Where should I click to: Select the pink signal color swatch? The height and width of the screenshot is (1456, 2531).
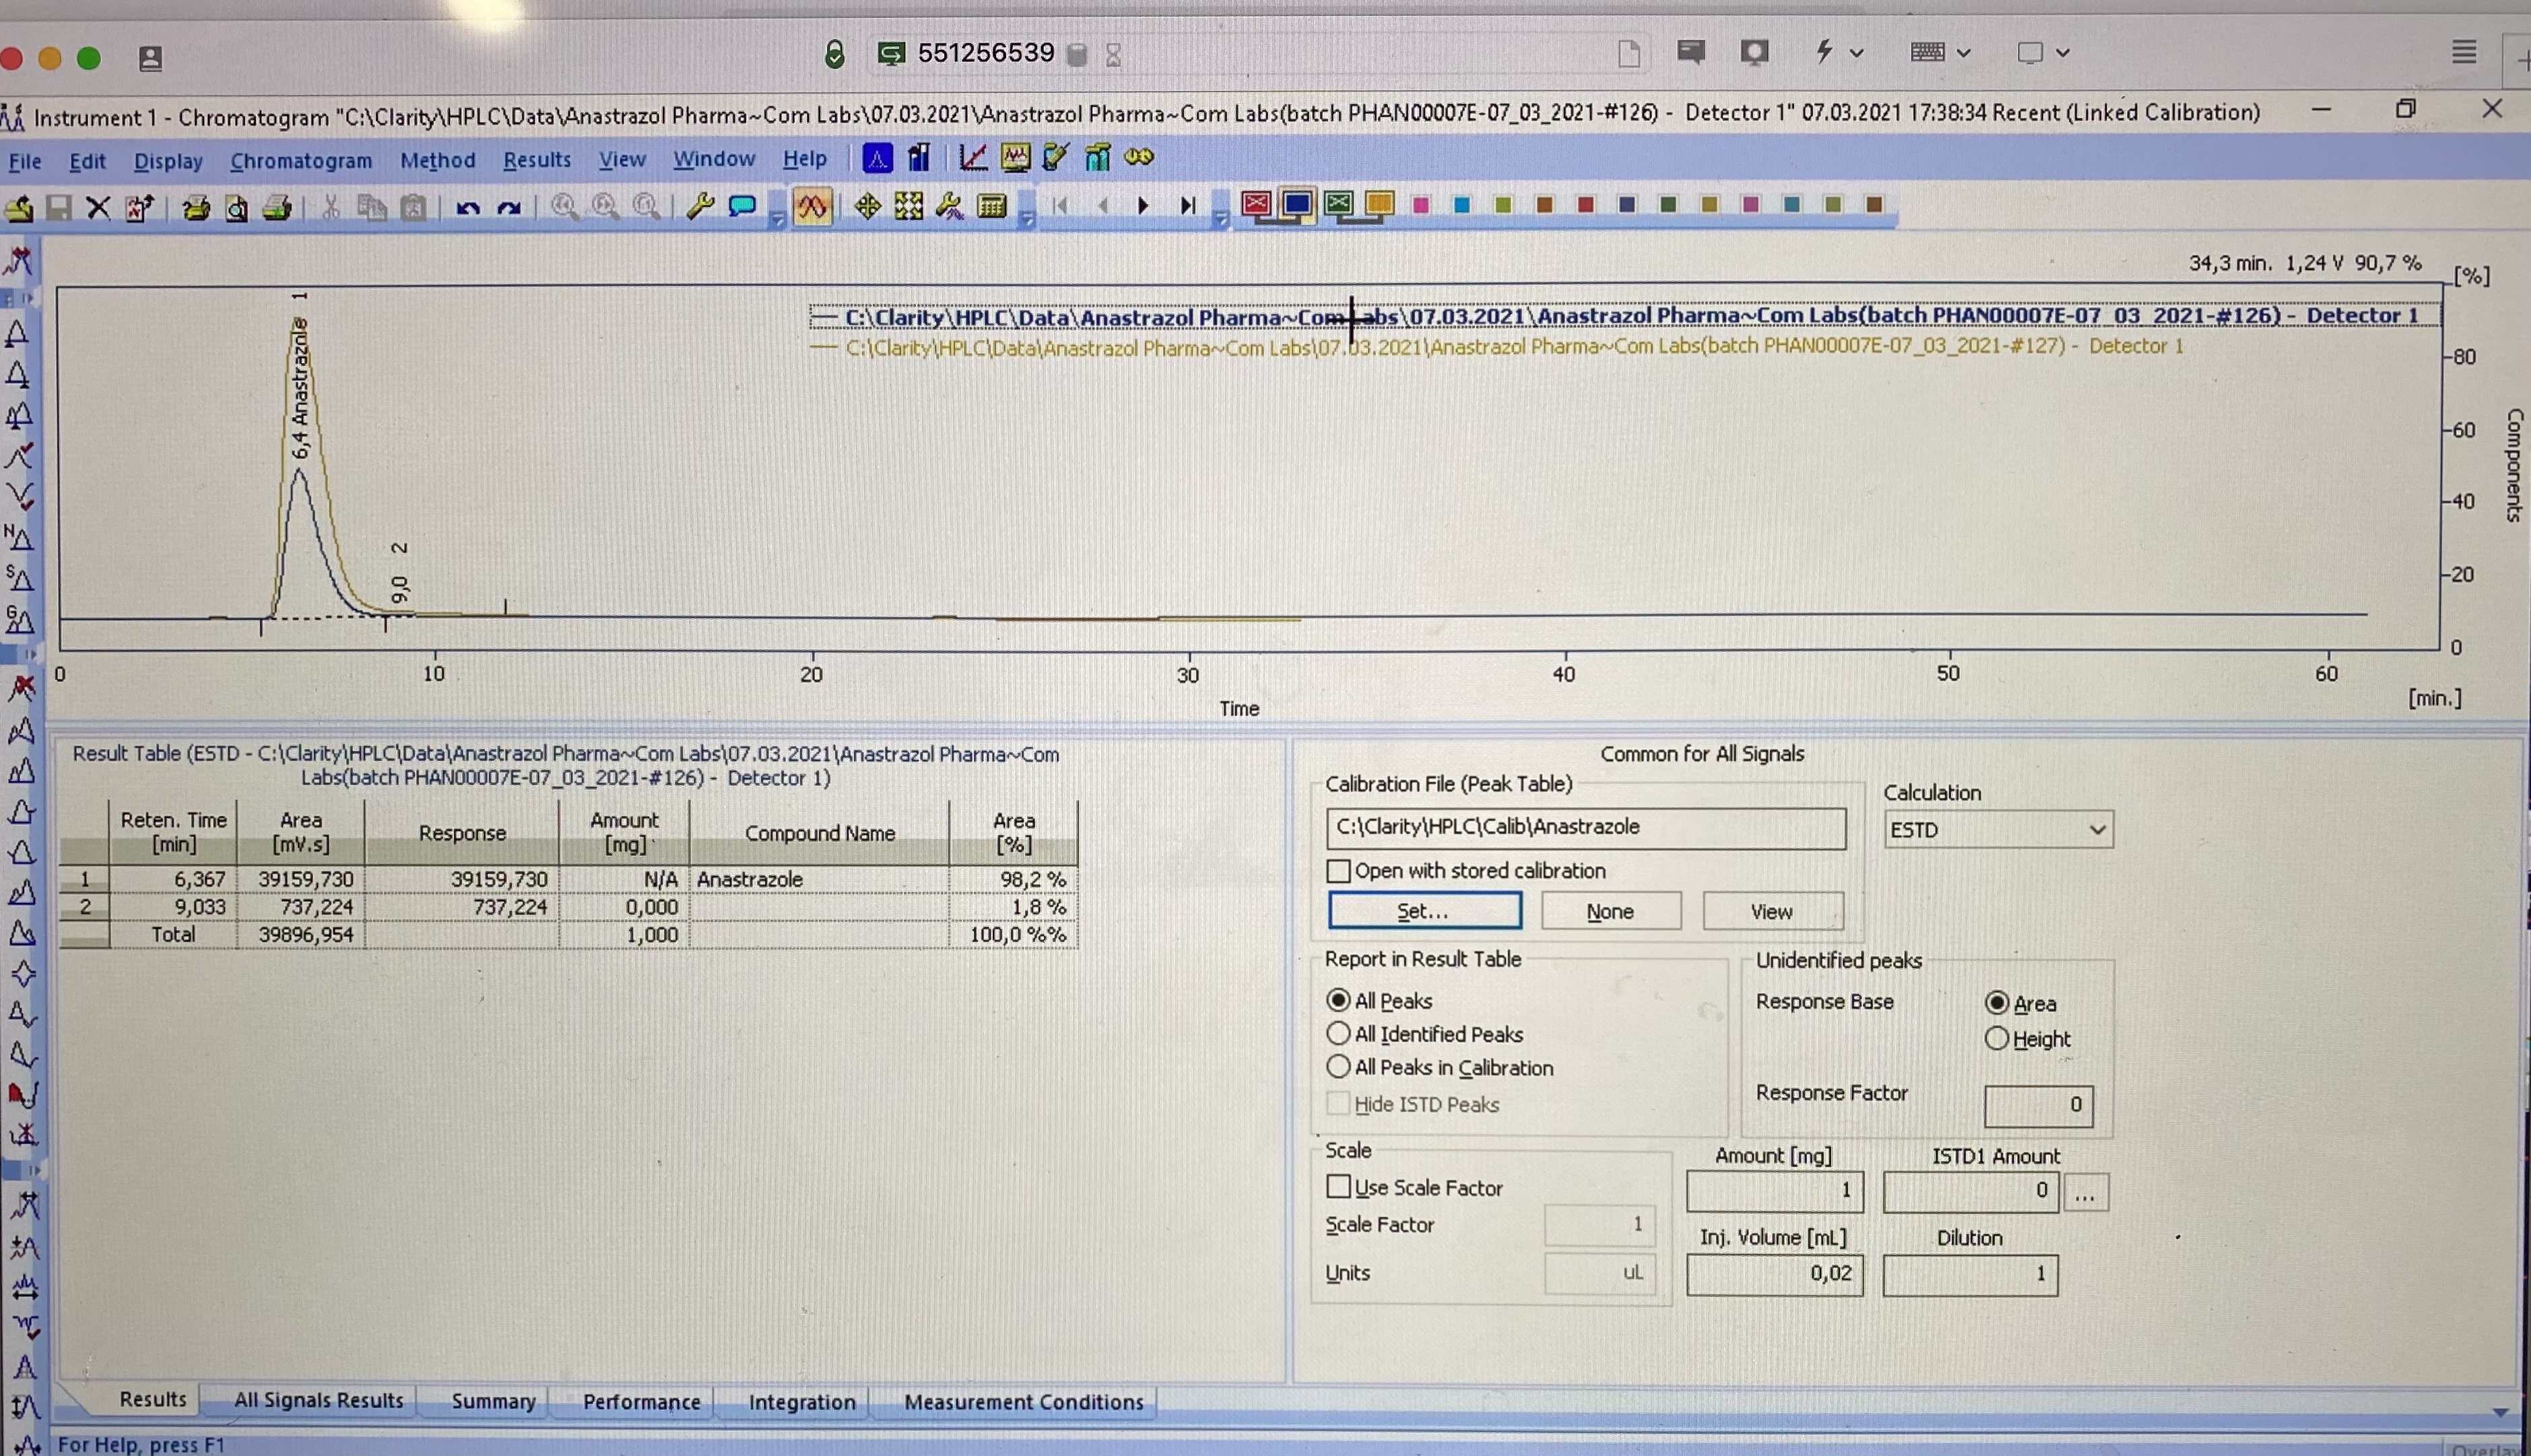tap(1421, 205)
